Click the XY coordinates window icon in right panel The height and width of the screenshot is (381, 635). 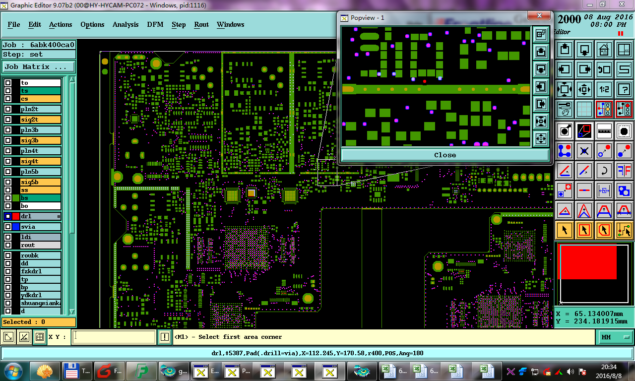tap(624, 50)
